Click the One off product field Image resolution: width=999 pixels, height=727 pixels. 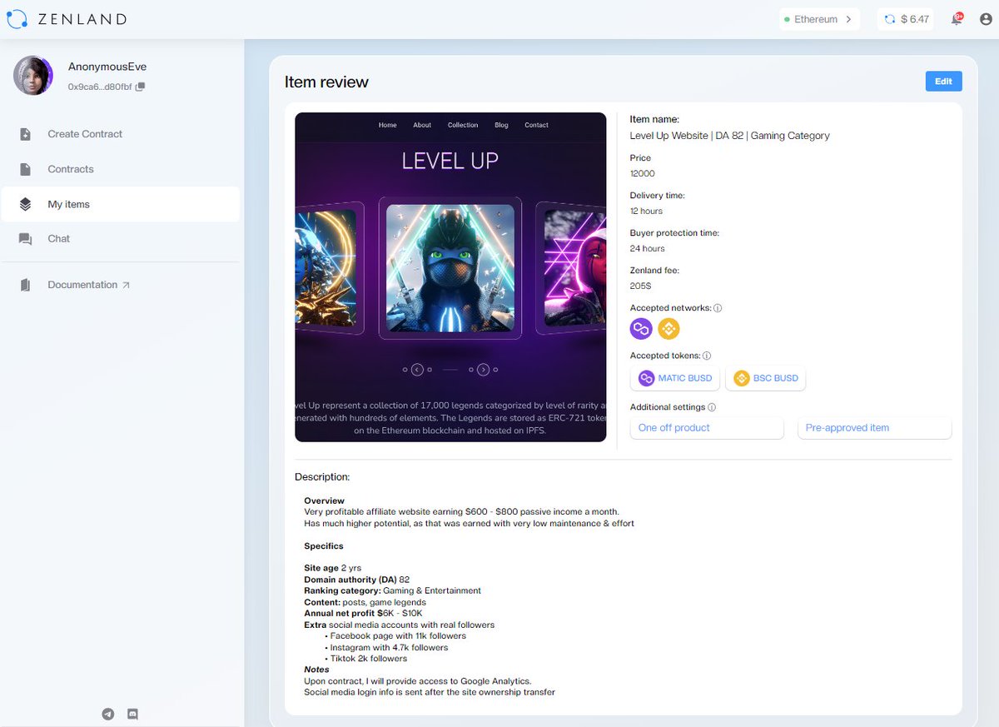pyautogui.click(x=707, y=428)
